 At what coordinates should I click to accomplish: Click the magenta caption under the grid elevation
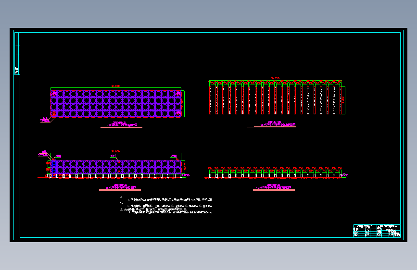click(121, 186)
